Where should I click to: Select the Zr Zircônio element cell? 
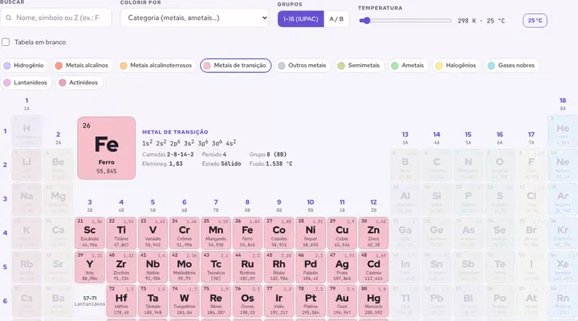pos(121,267)
